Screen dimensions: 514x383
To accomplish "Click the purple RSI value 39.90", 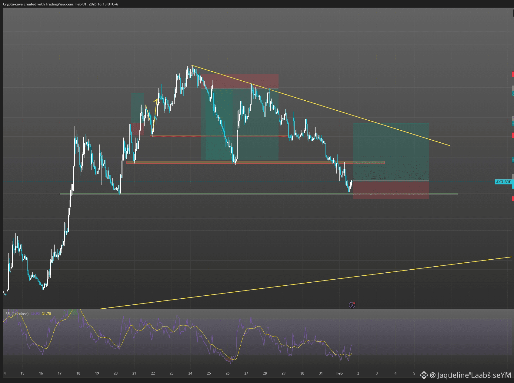I will pyautogui.click(x=35, y=314).
